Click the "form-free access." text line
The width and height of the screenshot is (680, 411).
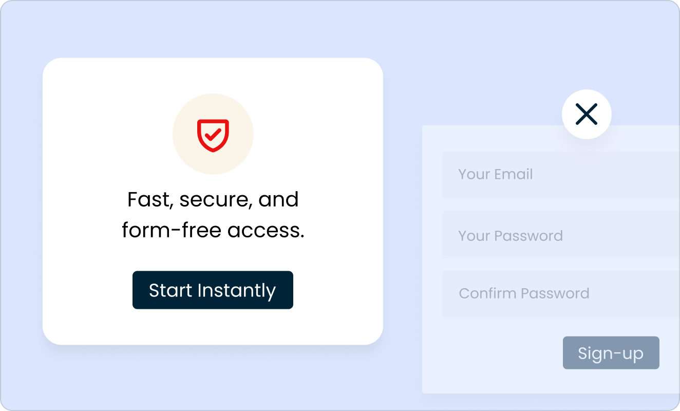click(x=213, y=230)
